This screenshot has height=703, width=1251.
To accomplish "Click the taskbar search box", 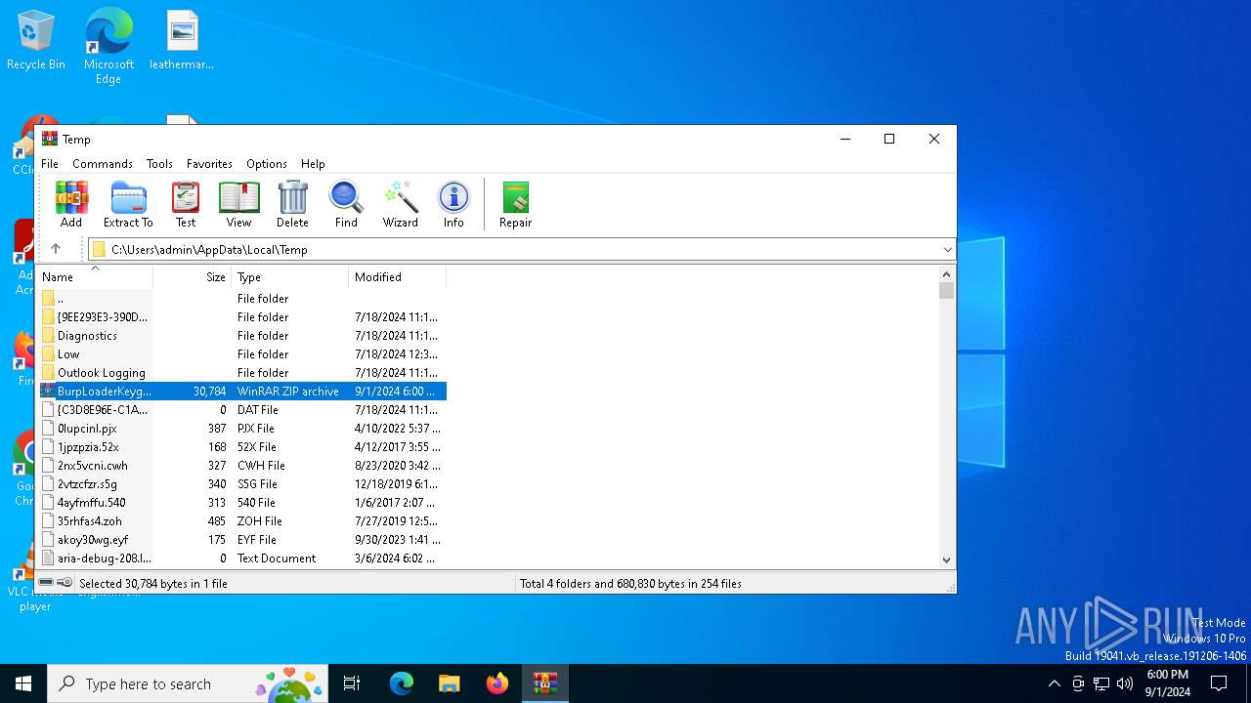I will click(x=190, y=683).
